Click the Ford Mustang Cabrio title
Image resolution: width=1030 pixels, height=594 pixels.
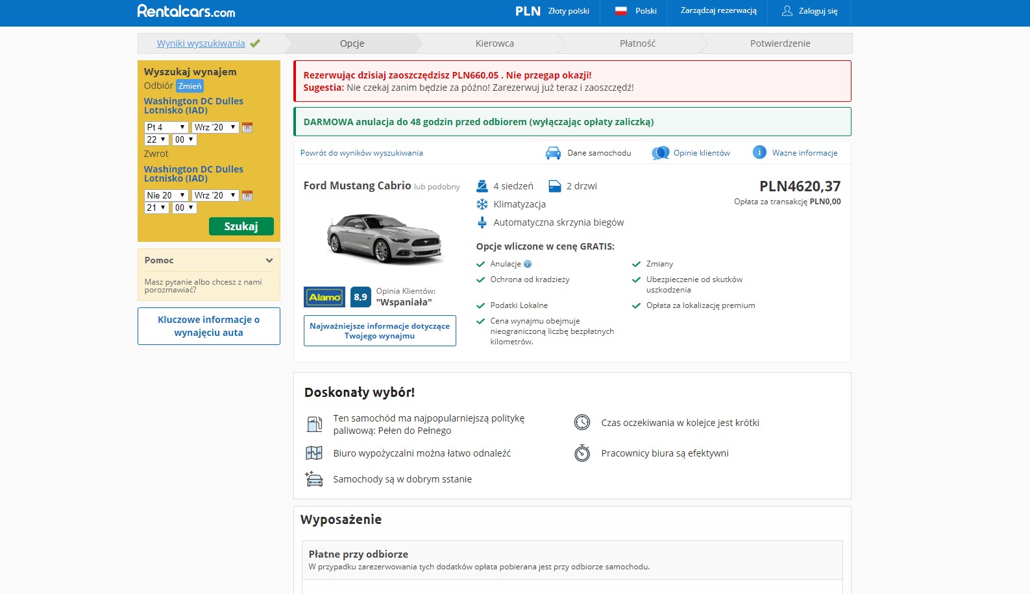click(357, 185)
